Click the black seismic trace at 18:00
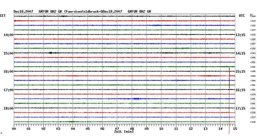Image resolution: width=257 pixels, height=136 pixels. 124,108
